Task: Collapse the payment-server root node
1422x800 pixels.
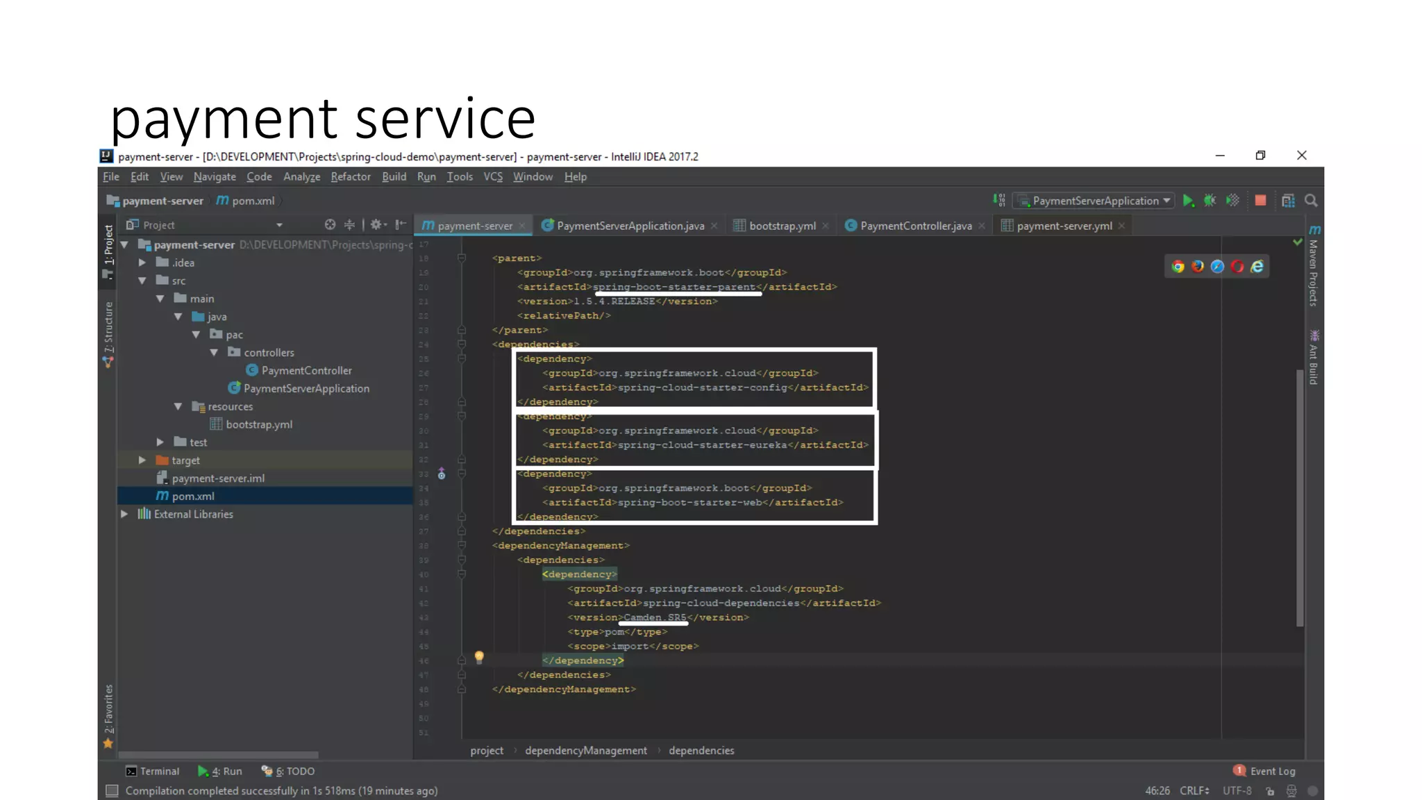Action: coord(125,245)
